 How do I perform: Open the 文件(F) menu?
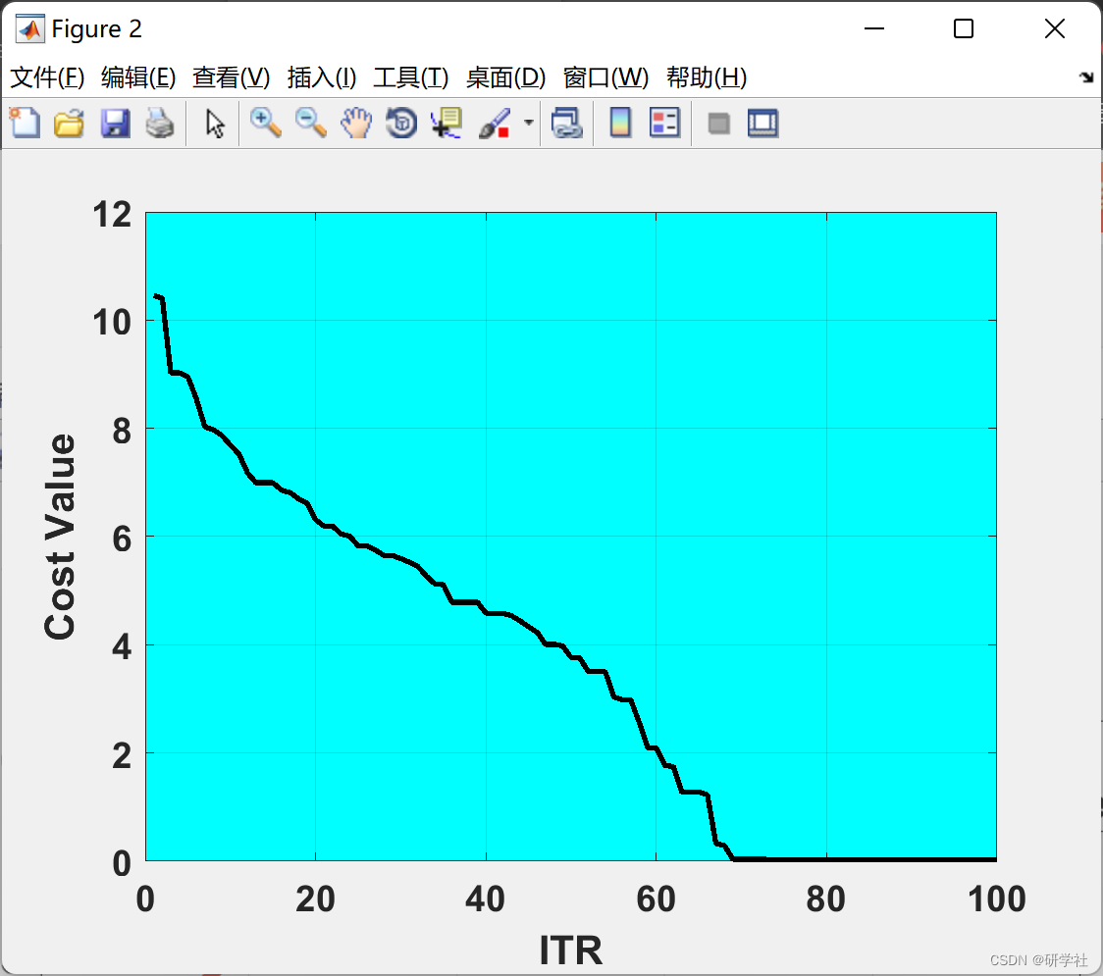(47, 77)
